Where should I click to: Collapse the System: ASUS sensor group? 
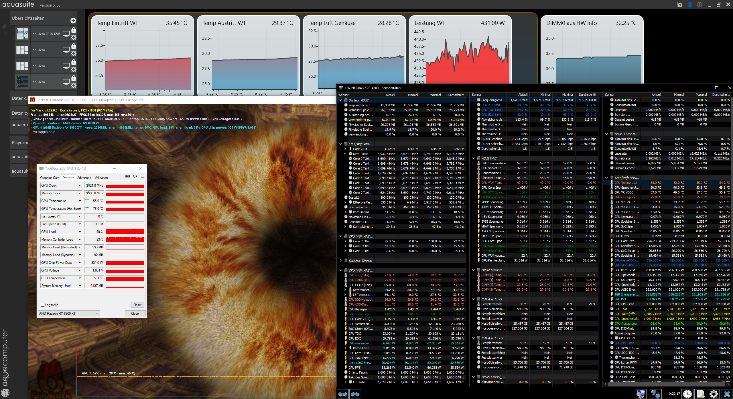[x=340, y=100]
